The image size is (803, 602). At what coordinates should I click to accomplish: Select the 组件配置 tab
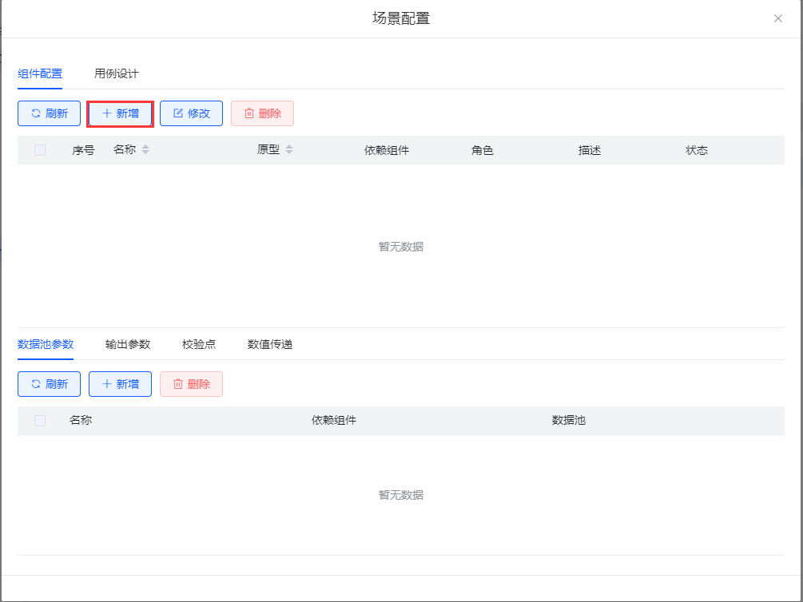(x=40, y=73)
